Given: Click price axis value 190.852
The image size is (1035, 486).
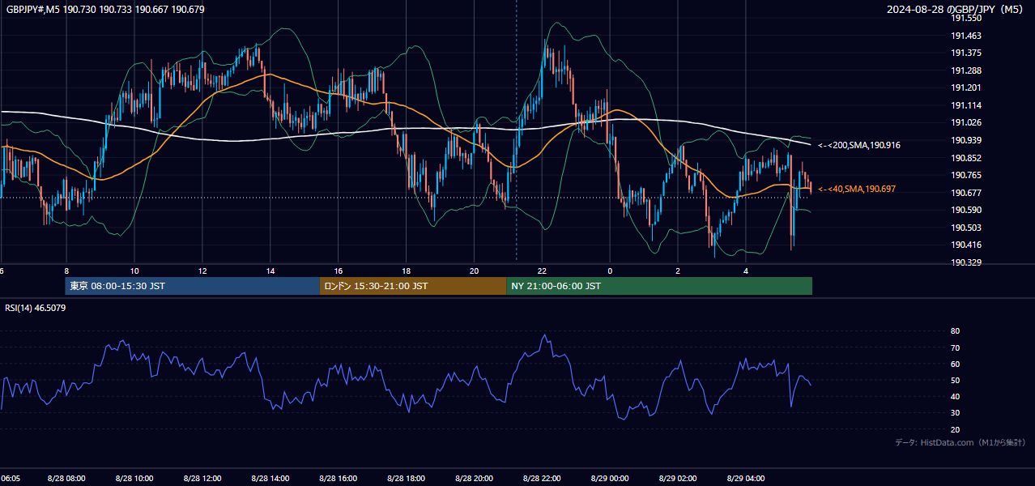Looking at the screenshot, I should click(966, 158).
